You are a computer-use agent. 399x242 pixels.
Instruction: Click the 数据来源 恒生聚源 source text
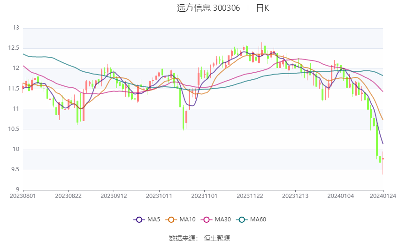click(199, 238)
